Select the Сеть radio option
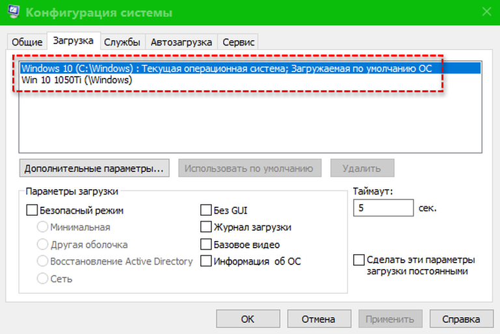Image resolution: width=500 pixels, height=334 pixels. [x=42, y=279]
